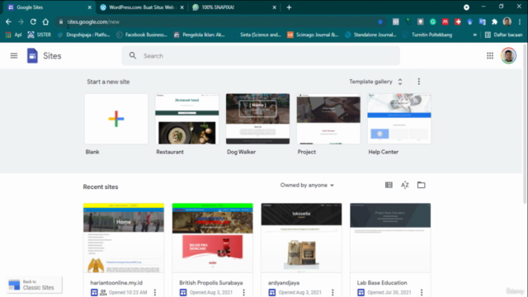
Task: Choose the Project template
Action: [328, 119]
